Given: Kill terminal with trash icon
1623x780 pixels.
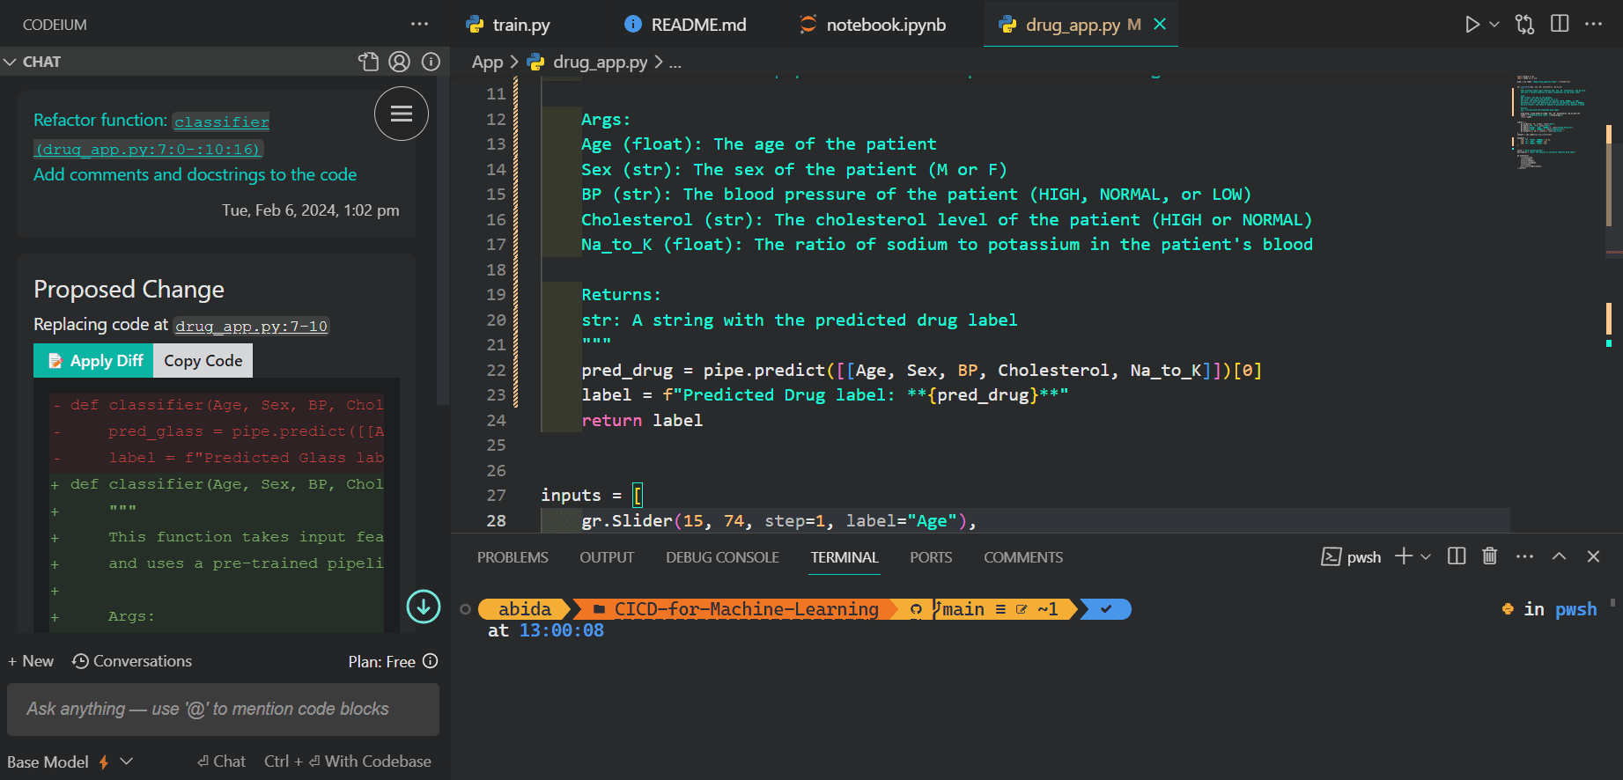Looking at the screenshot, I should (1490, 556).
